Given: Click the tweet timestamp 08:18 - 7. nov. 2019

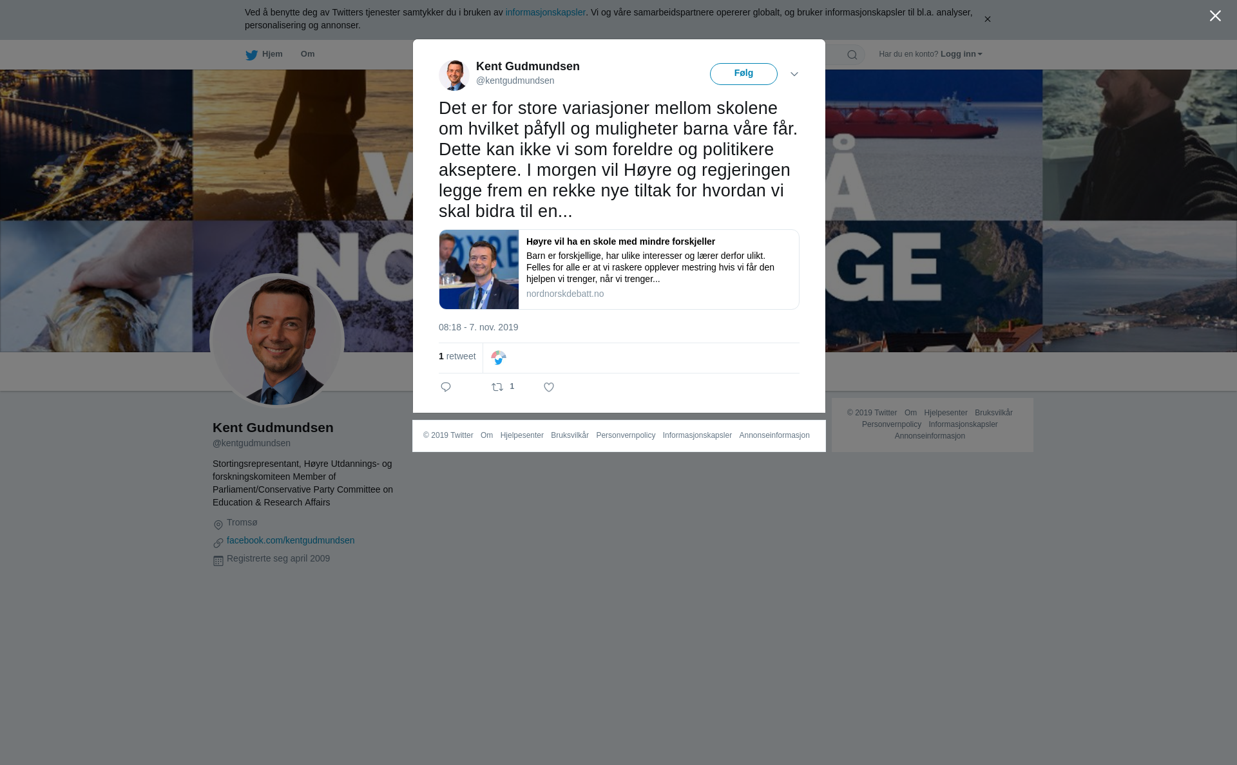Looking at the screenshot, I should coord(478,327).
